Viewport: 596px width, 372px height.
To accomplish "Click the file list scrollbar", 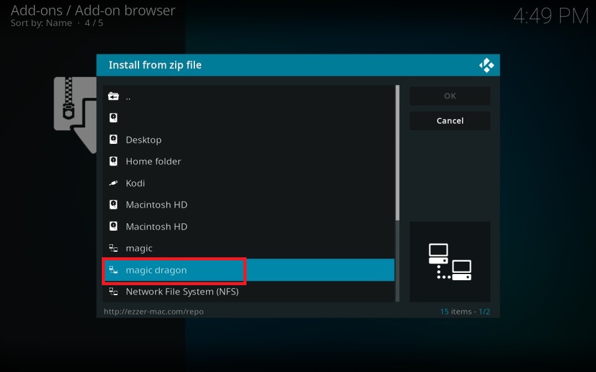I will pyautogui.click(x=397, y=193).
